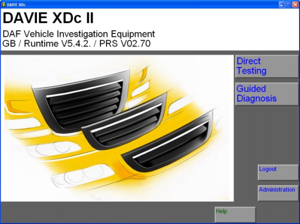Screen dimensions: 300x224
Task: Click the lowest truck grille in artwork
Action: pyautogui.click(x=167, y=145)
